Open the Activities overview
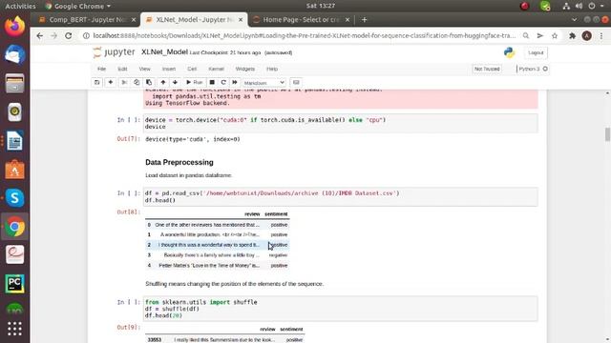 click(20, 6)
